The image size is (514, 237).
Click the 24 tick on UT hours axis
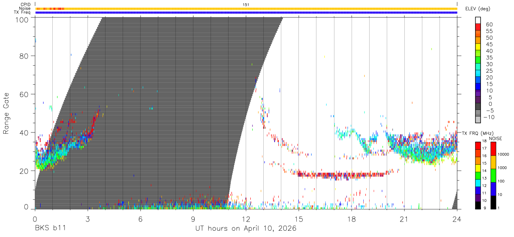point(457,219)
